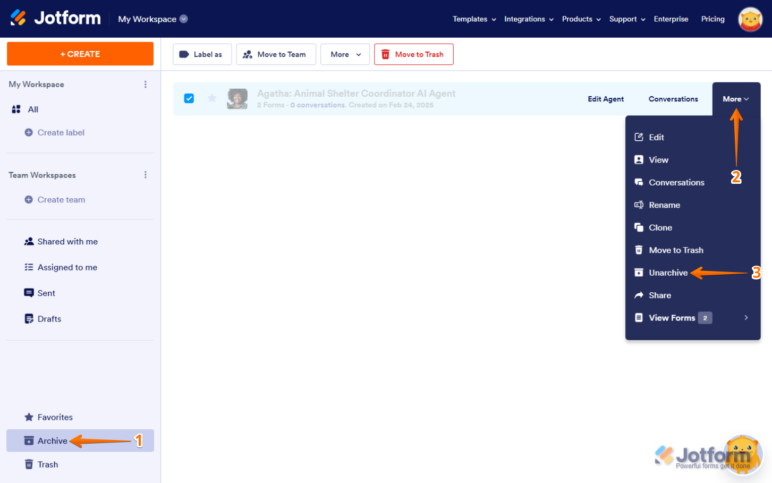Click the Move to Team people icon
The image size is (772, 483).
pyautogui.click(x=248, y=54)
